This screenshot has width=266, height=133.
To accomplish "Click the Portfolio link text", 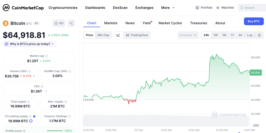I will [x=207, y=7].
